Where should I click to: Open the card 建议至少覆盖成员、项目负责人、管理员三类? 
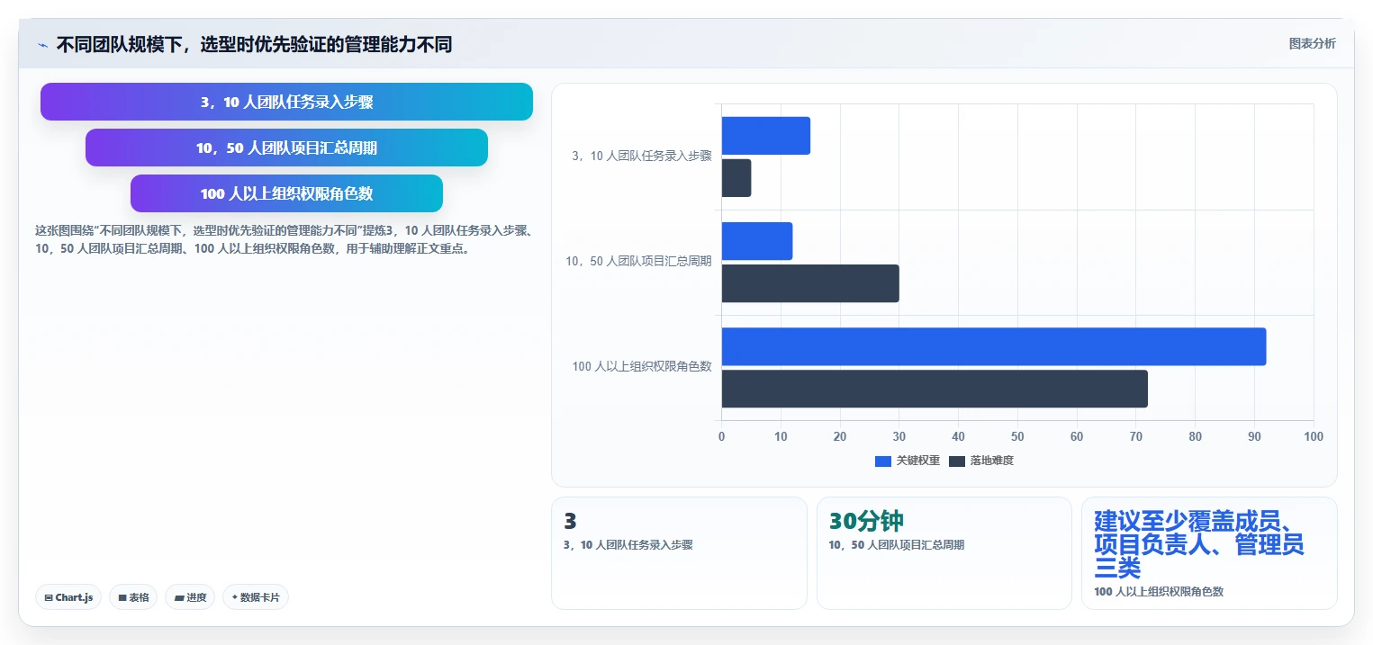click(x=1209, y=553)
